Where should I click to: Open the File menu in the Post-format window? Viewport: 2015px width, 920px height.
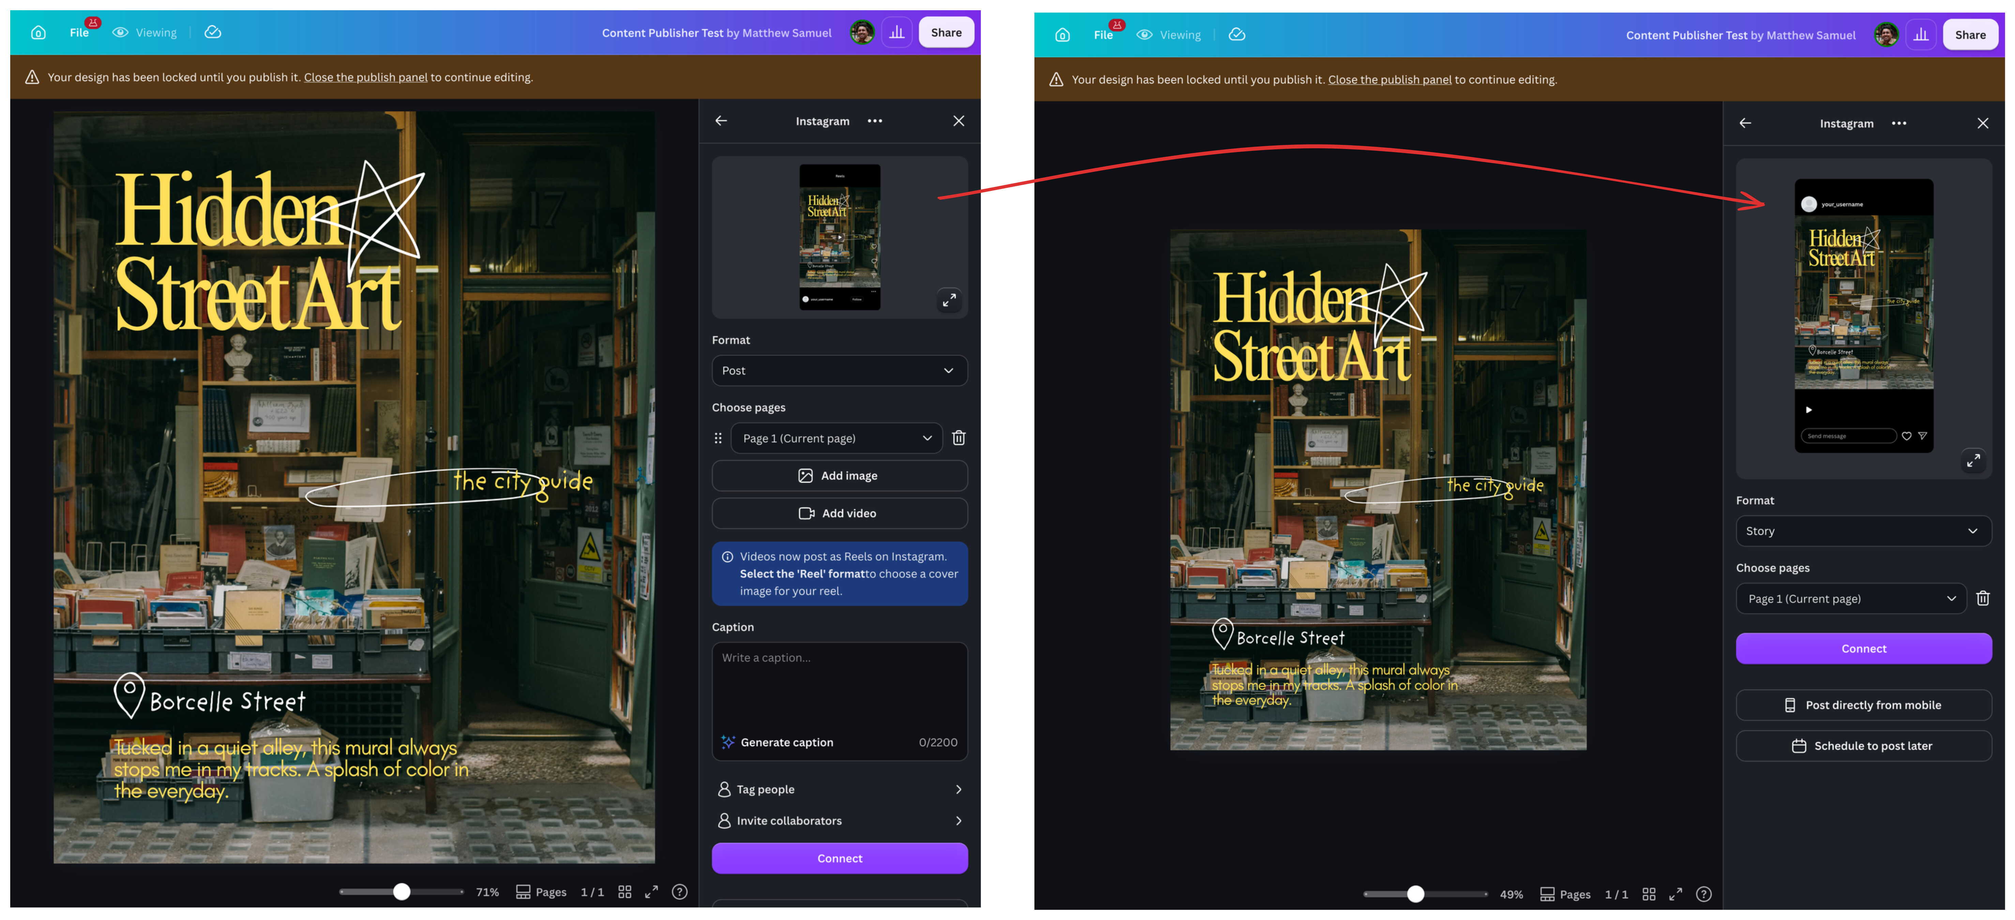79,33
